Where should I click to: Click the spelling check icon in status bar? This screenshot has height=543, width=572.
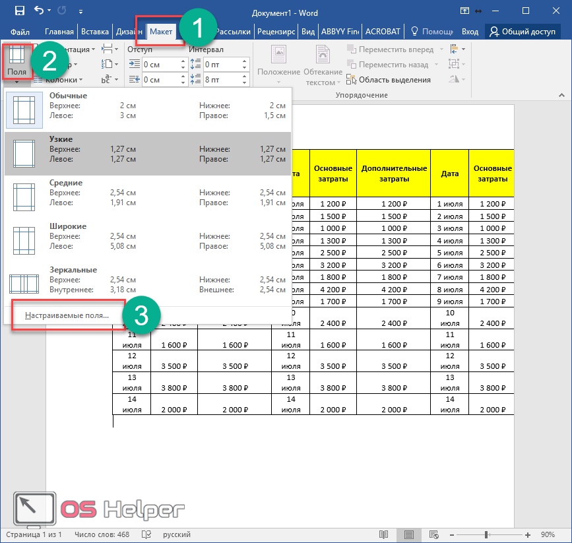click(x=146, y=534)
